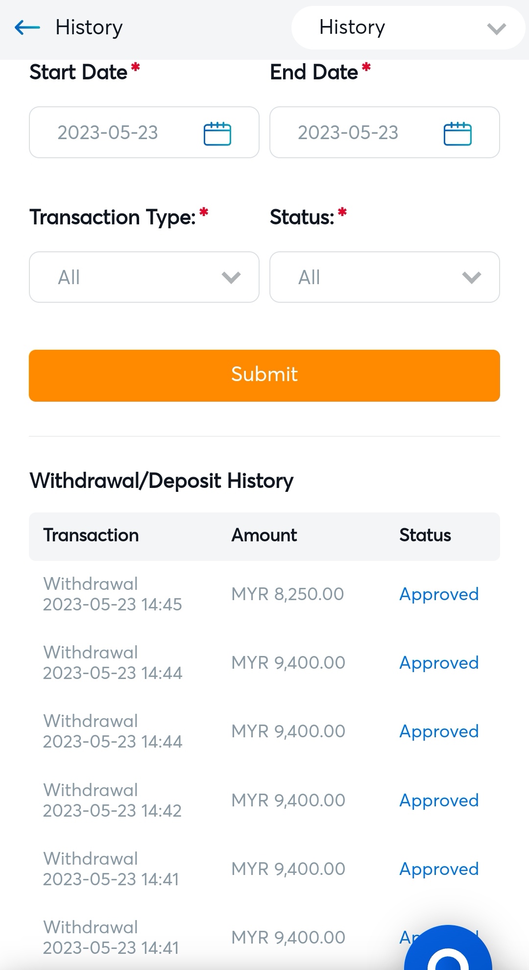Tap the History page title
This screenshot has height=970, width=529.
[x=89, y=27]
